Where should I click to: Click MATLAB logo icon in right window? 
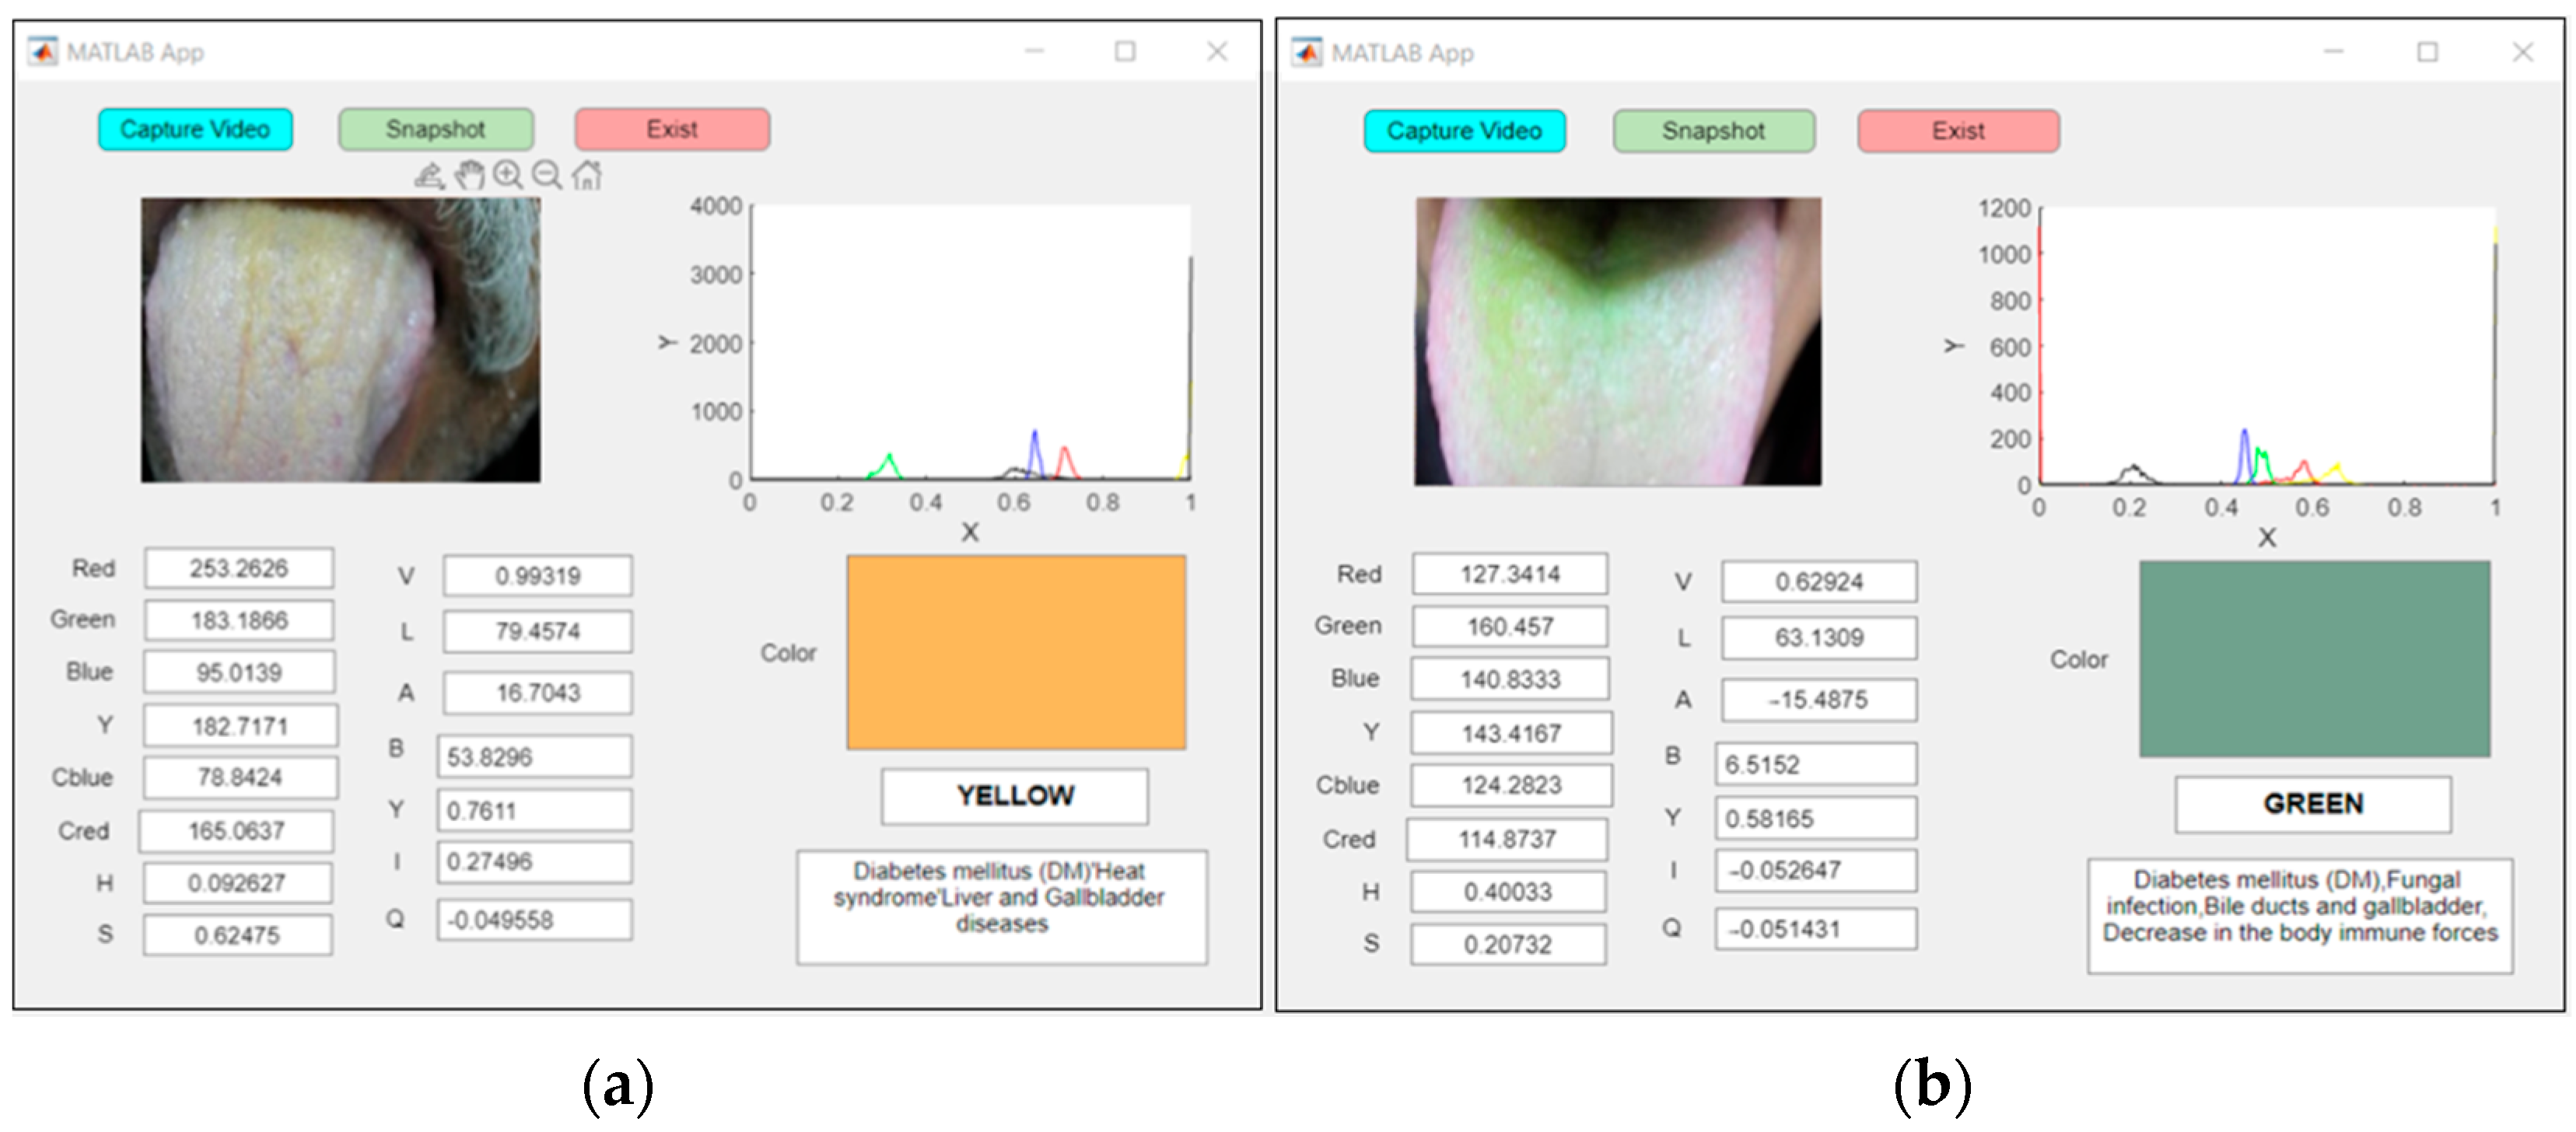point(1306,52)
